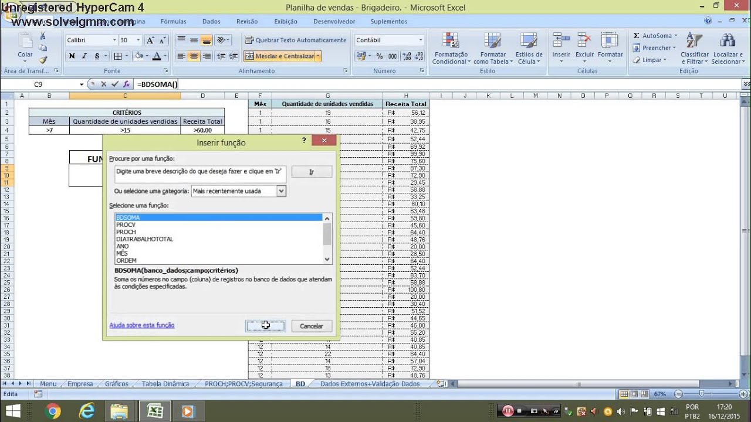
Task: Open Localizar e Selecionar binoculars menu
Action: (728, 48)
